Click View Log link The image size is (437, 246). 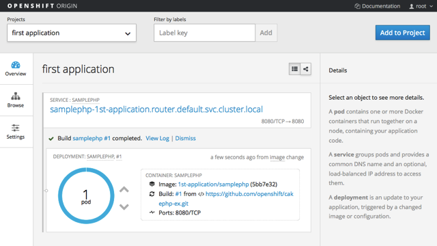(x=157, y=138)
